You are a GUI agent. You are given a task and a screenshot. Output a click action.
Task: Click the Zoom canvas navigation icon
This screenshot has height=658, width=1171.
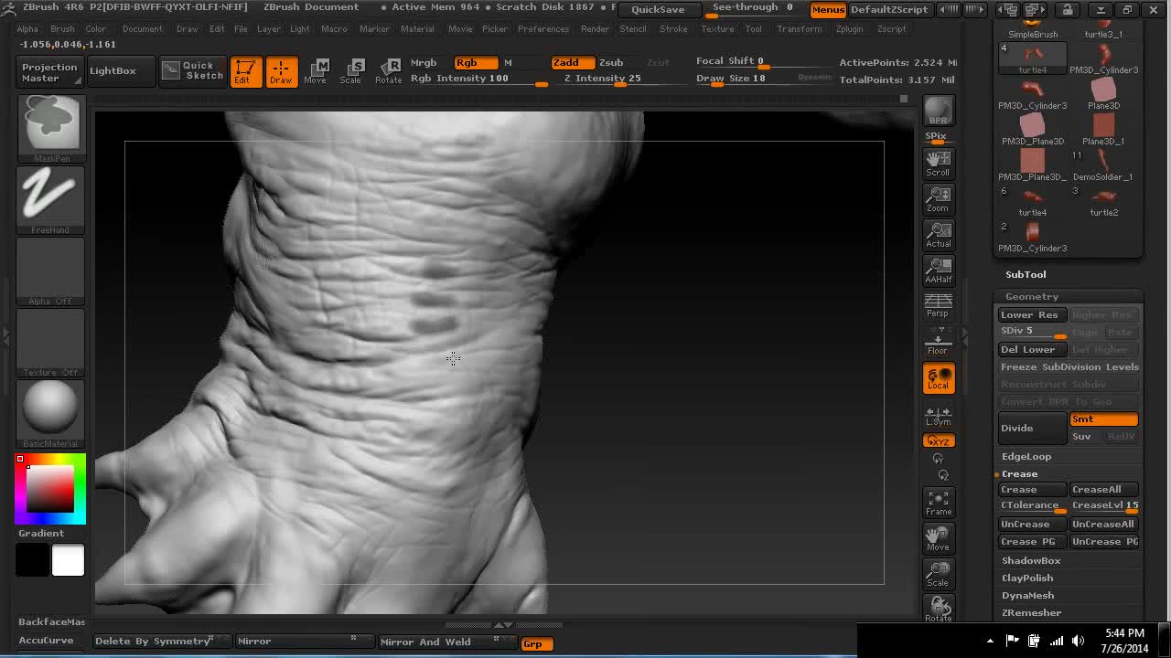click(938, 199)
